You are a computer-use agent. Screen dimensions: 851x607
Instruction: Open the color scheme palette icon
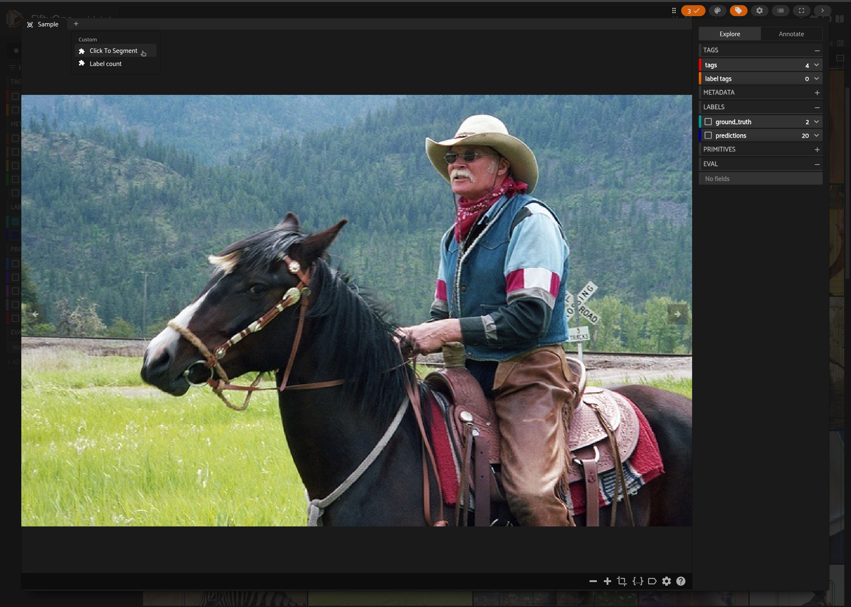click(x=717, y=10)
